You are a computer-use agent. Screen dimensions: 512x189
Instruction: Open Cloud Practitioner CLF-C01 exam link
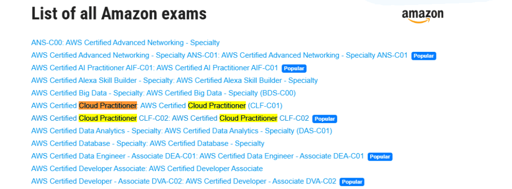tap(156, 106)
